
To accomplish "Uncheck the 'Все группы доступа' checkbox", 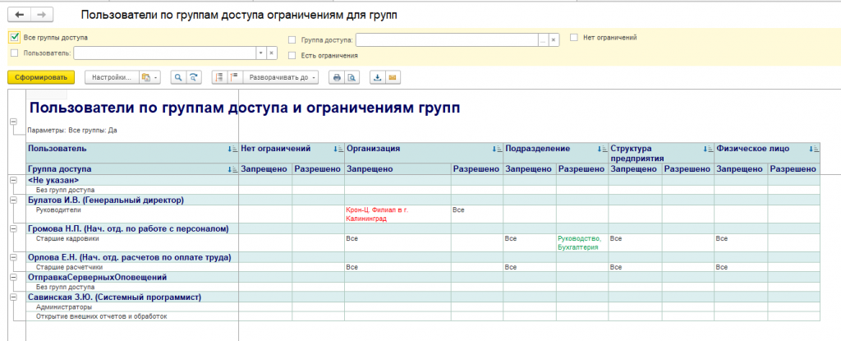I will coord(14,38).
